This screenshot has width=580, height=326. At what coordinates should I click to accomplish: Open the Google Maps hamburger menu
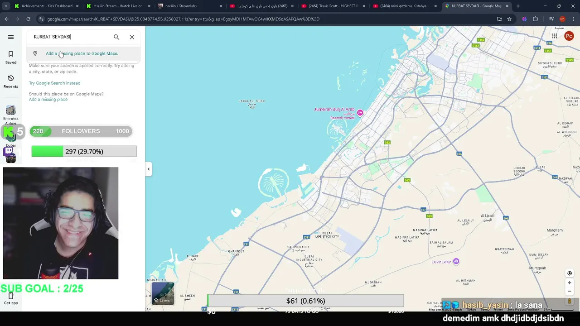click(x=11, y=37)
